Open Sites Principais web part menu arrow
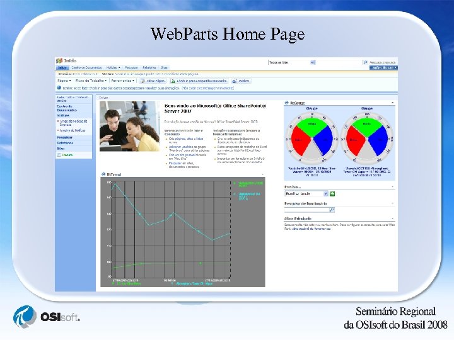Viewport: 454px width, 340px height. (393, 218)
